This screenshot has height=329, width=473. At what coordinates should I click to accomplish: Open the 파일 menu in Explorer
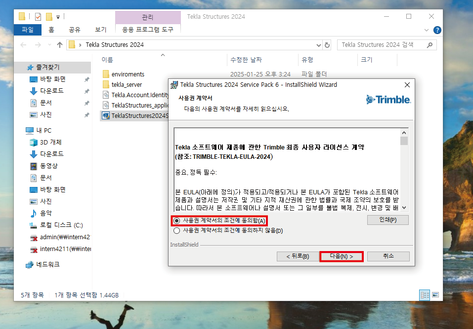[28, 30]
